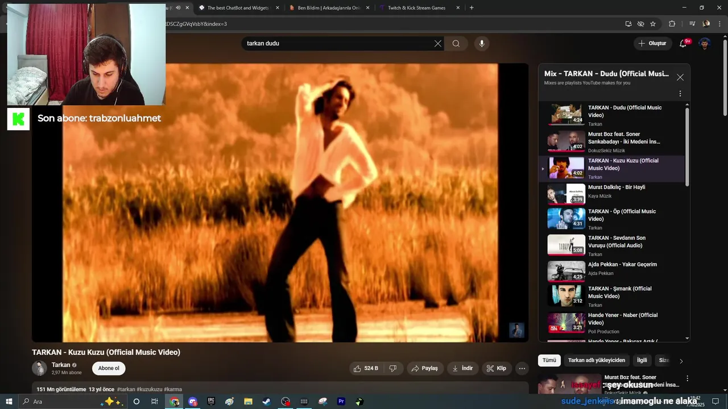Screen dimensions: 728x409
Task: Select the 'Tarkan adlı yükleyiciden' filter chip
Action: point(597,361)
